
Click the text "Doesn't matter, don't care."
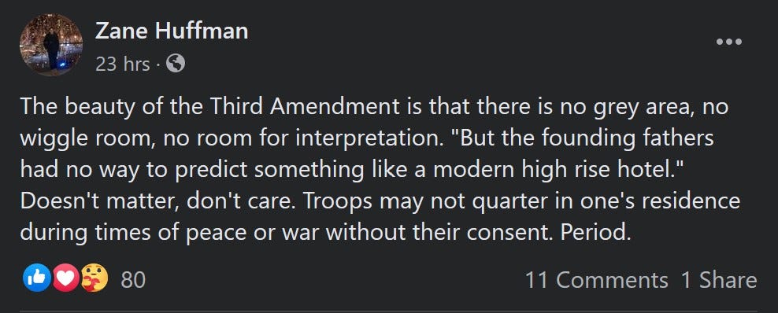pos(157,201)
